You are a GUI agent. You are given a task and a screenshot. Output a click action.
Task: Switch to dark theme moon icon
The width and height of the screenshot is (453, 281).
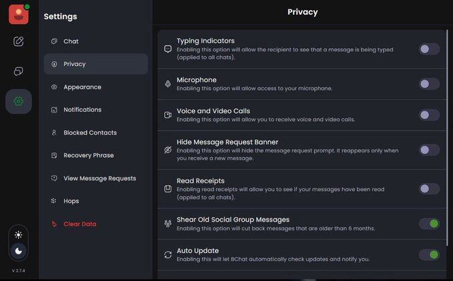tap(19, 251)
